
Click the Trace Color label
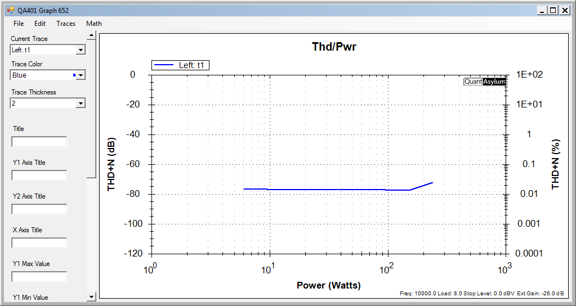tap(27, 64)
